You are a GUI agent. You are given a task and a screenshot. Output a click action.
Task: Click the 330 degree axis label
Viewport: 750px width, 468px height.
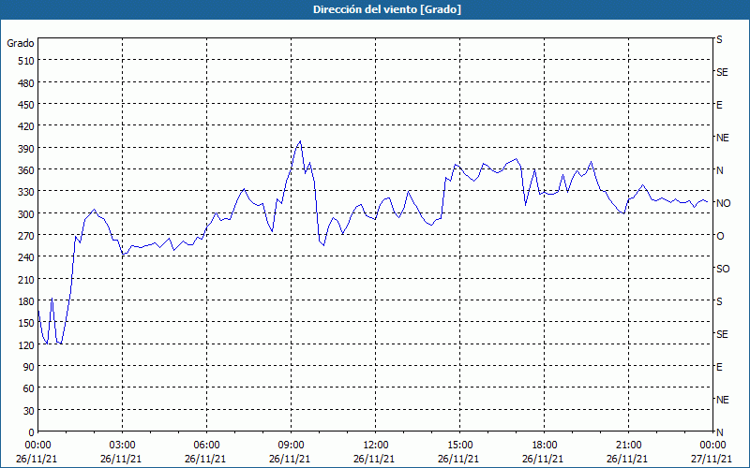click(26, 192)
